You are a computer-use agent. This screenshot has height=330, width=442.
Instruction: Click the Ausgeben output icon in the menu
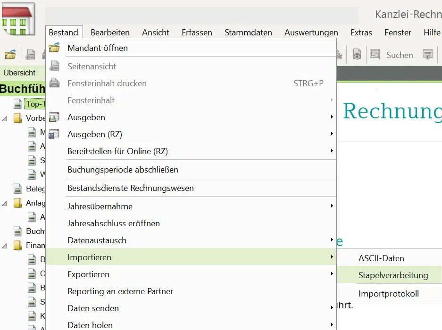(54, 116)
